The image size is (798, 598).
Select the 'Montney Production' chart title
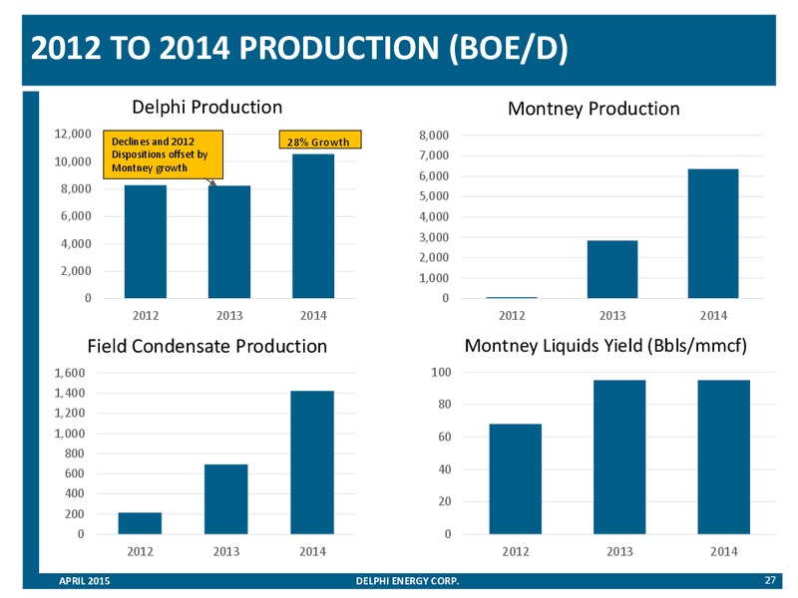[594, 109]
